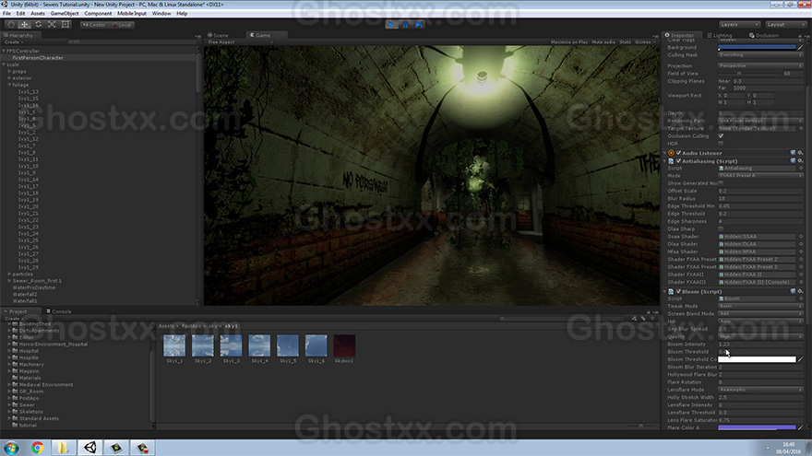The image size is (812, 456).
Task: Expand Sewer_Room_first 1 in Hierarchy
Action: click(9, 281)
